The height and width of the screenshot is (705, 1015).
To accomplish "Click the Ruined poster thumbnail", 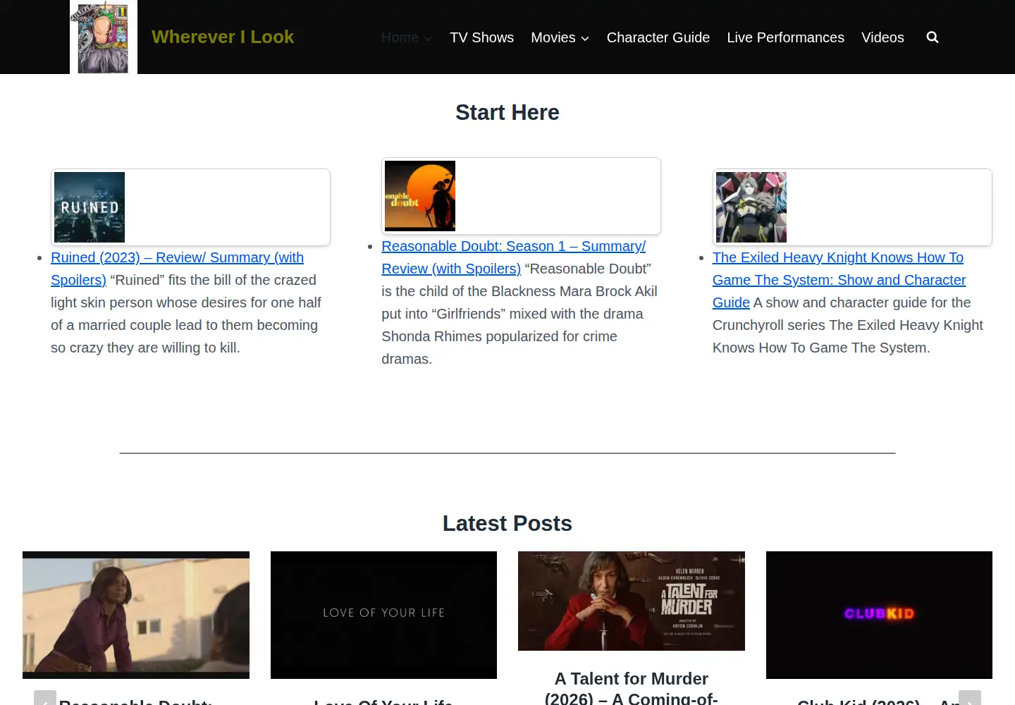I will (x=90, y=207).
